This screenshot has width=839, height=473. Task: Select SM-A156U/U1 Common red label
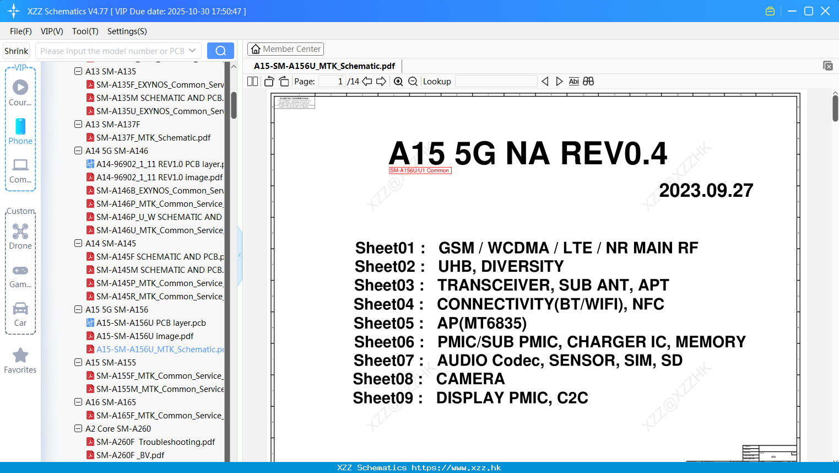420,170
